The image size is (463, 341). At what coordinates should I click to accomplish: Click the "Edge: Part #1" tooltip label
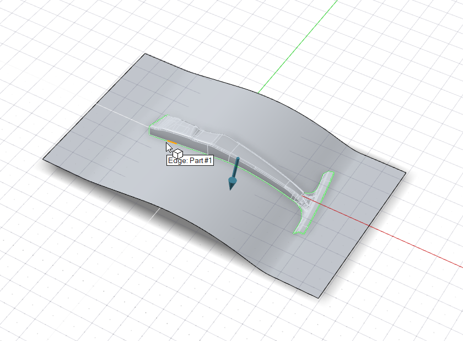point(190,161)
